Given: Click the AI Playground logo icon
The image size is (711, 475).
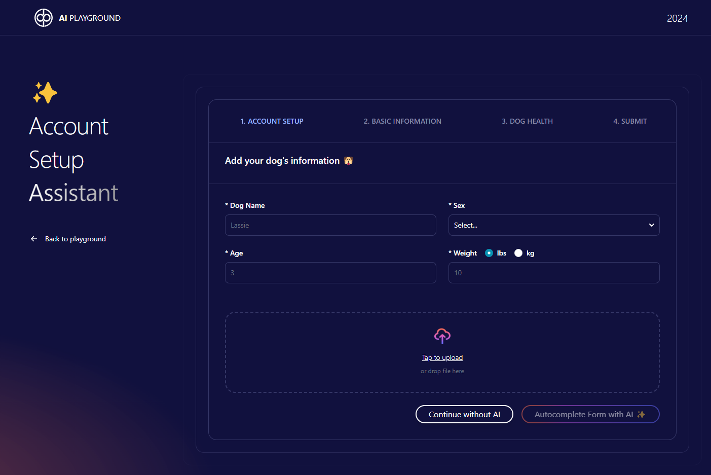Looking at the screenshot, I should [x=44, y=18].
